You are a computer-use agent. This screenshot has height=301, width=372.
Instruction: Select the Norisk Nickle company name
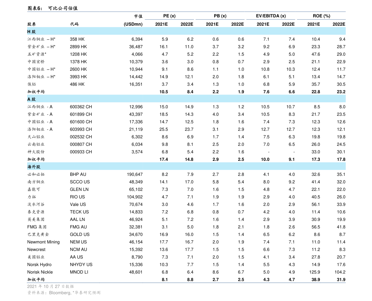pos(40,272)
